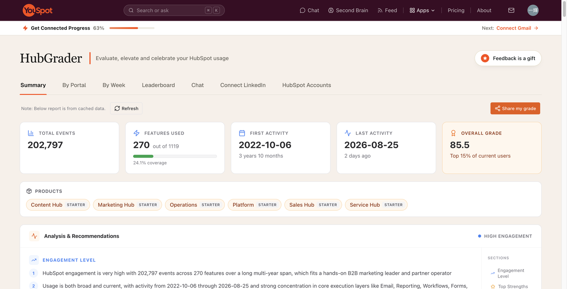Open the mail envelope icon
The image size is (567, 289).
511,10
